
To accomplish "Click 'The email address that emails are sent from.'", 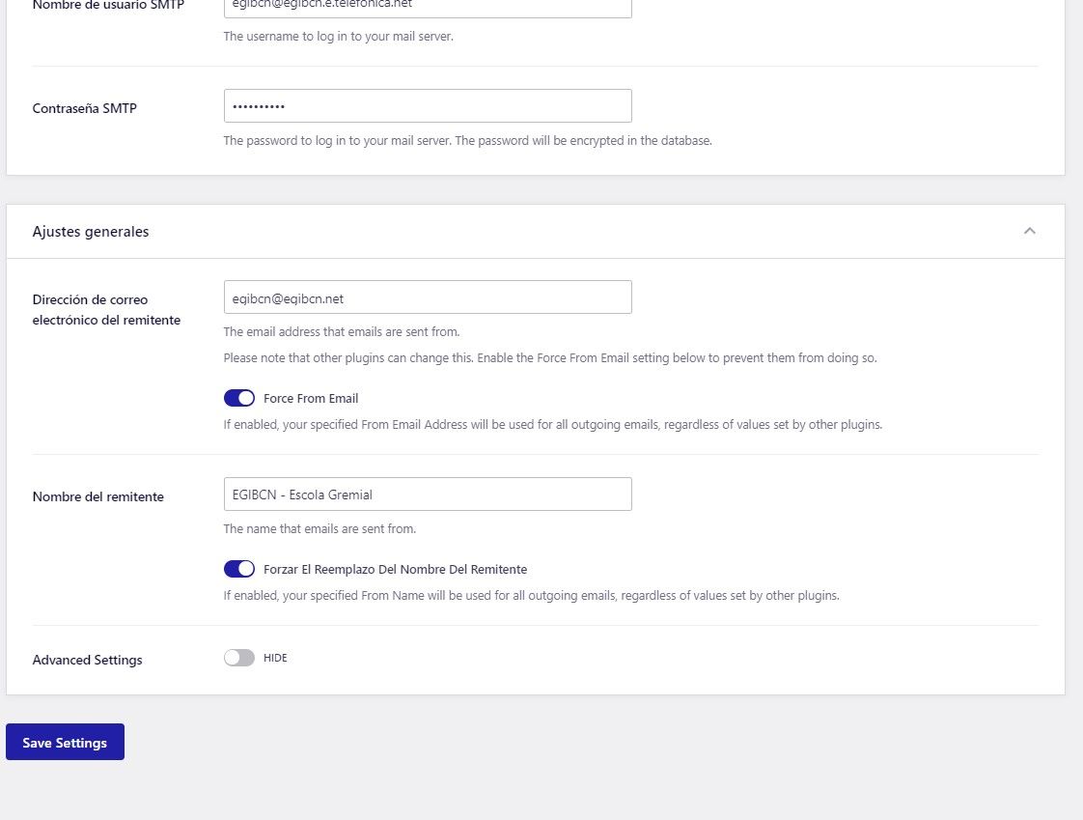I will [x=341, y=332].
